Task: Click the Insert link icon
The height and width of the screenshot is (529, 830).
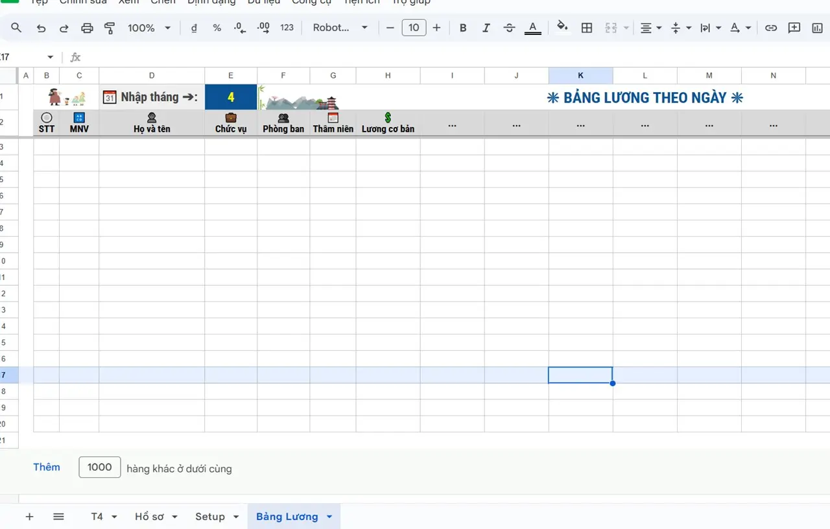Action: point(770,28)
